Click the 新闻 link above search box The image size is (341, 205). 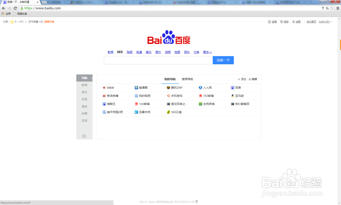click(x=110, y=52)
